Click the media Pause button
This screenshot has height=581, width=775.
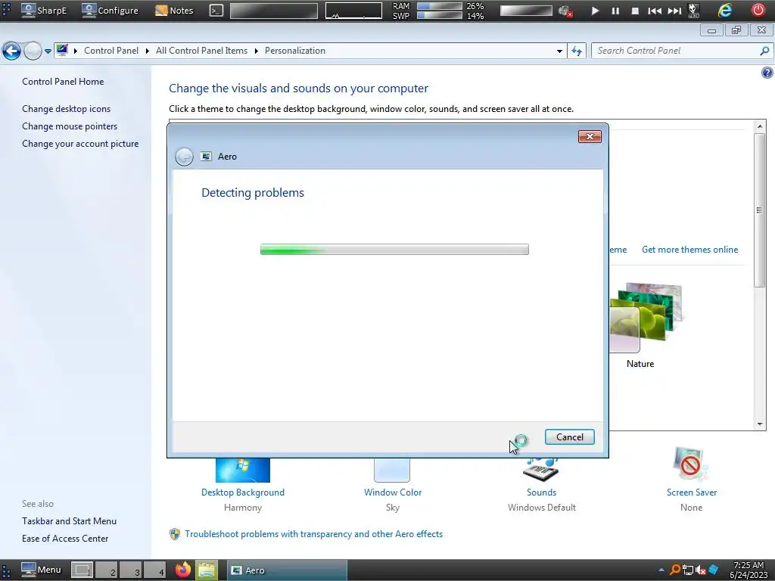pyautogui.click(x=615, y=11)
